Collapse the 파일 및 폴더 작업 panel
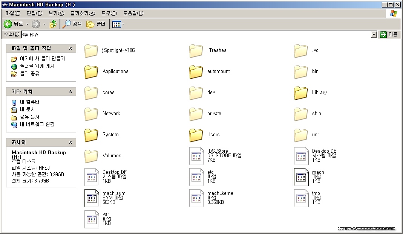Image resolution: width=403 pixels, height=234 pixels. pyautogui.click(x=70, y=48)
